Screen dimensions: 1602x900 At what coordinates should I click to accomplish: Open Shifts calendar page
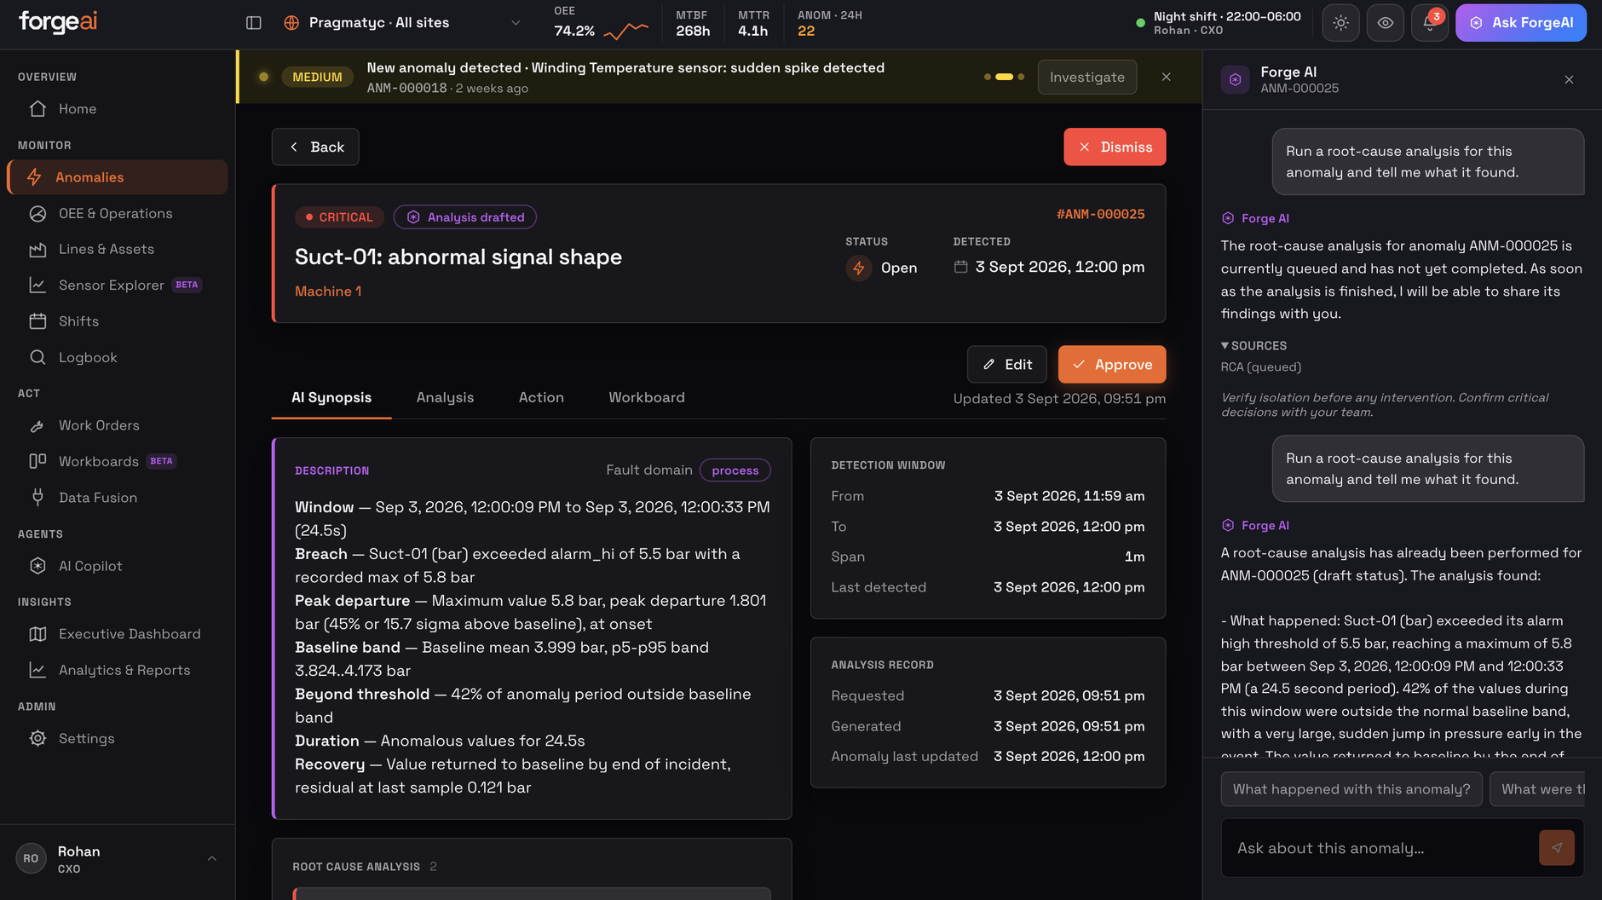(118, 321)
